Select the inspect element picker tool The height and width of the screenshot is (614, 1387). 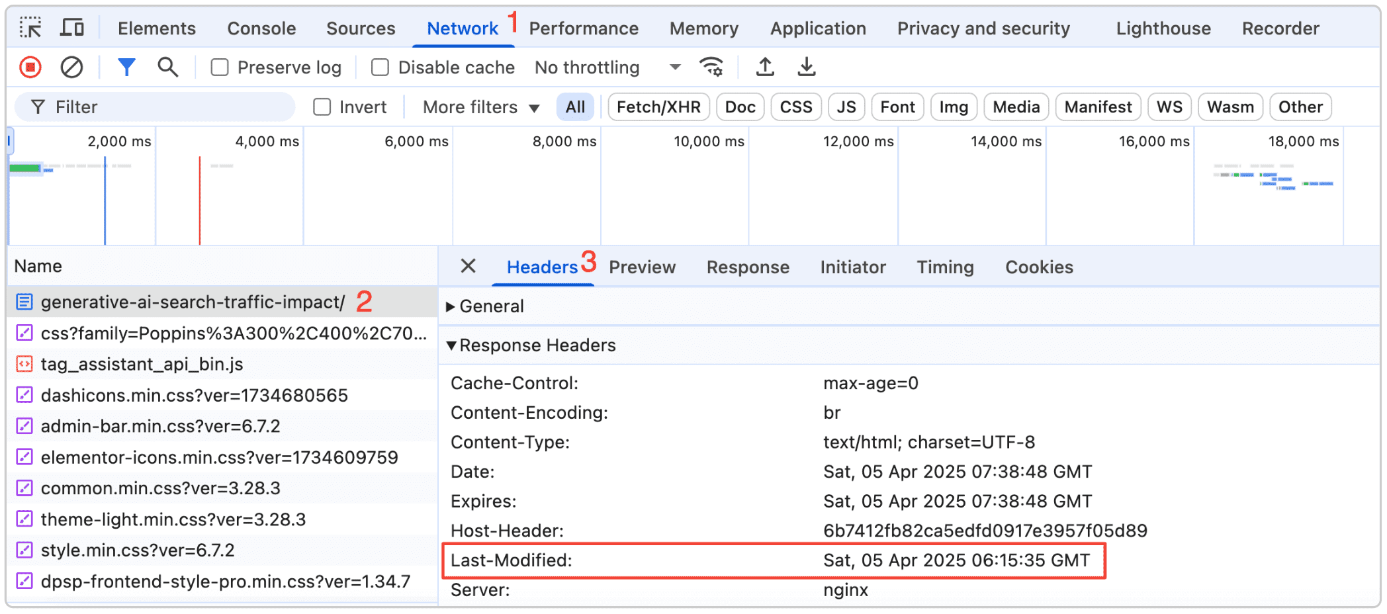[x=29, y=27]
